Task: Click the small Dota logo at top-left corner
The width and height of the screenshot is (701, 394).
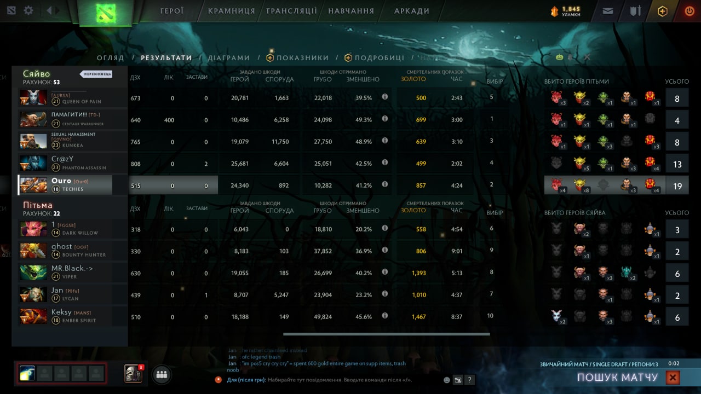Action: pos(12,10)
